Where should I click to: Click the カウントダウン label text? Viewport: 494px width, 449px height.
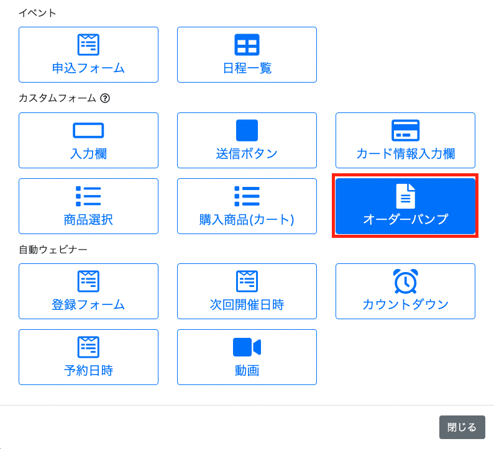click(405, 305)
